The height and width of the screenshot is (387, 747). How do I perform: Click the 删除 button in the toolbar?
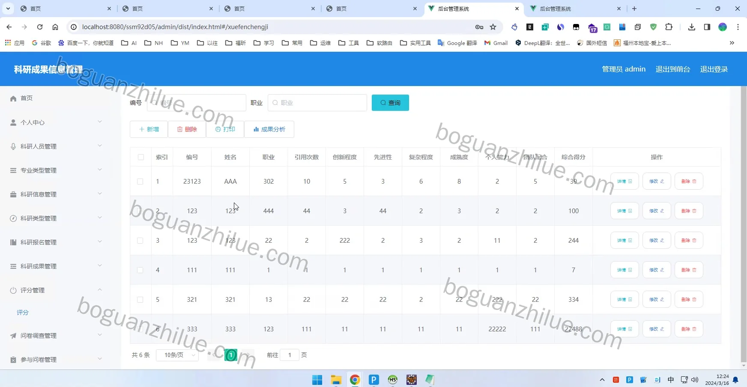click(187, 129)
